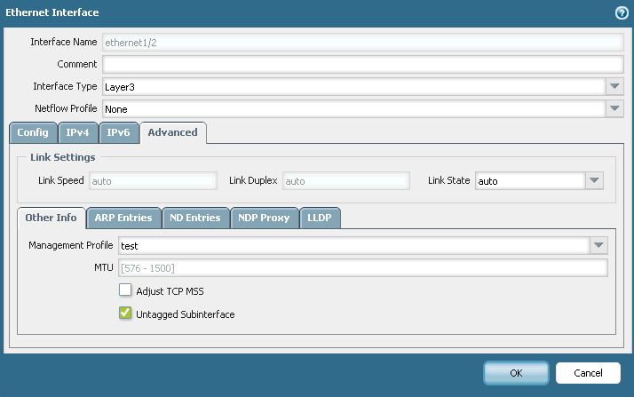Select the IPv6 tab
The width and height of the screenshot is (634, 397).
click(119, 132)
